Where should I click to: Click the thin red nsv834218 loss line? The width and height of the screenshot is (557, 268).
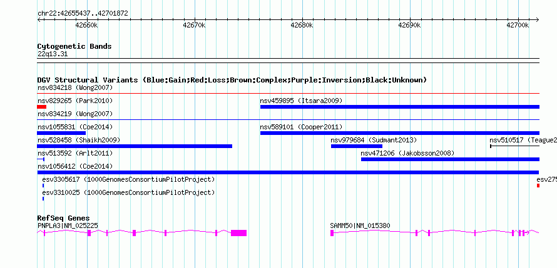click(x=288, y=94)
